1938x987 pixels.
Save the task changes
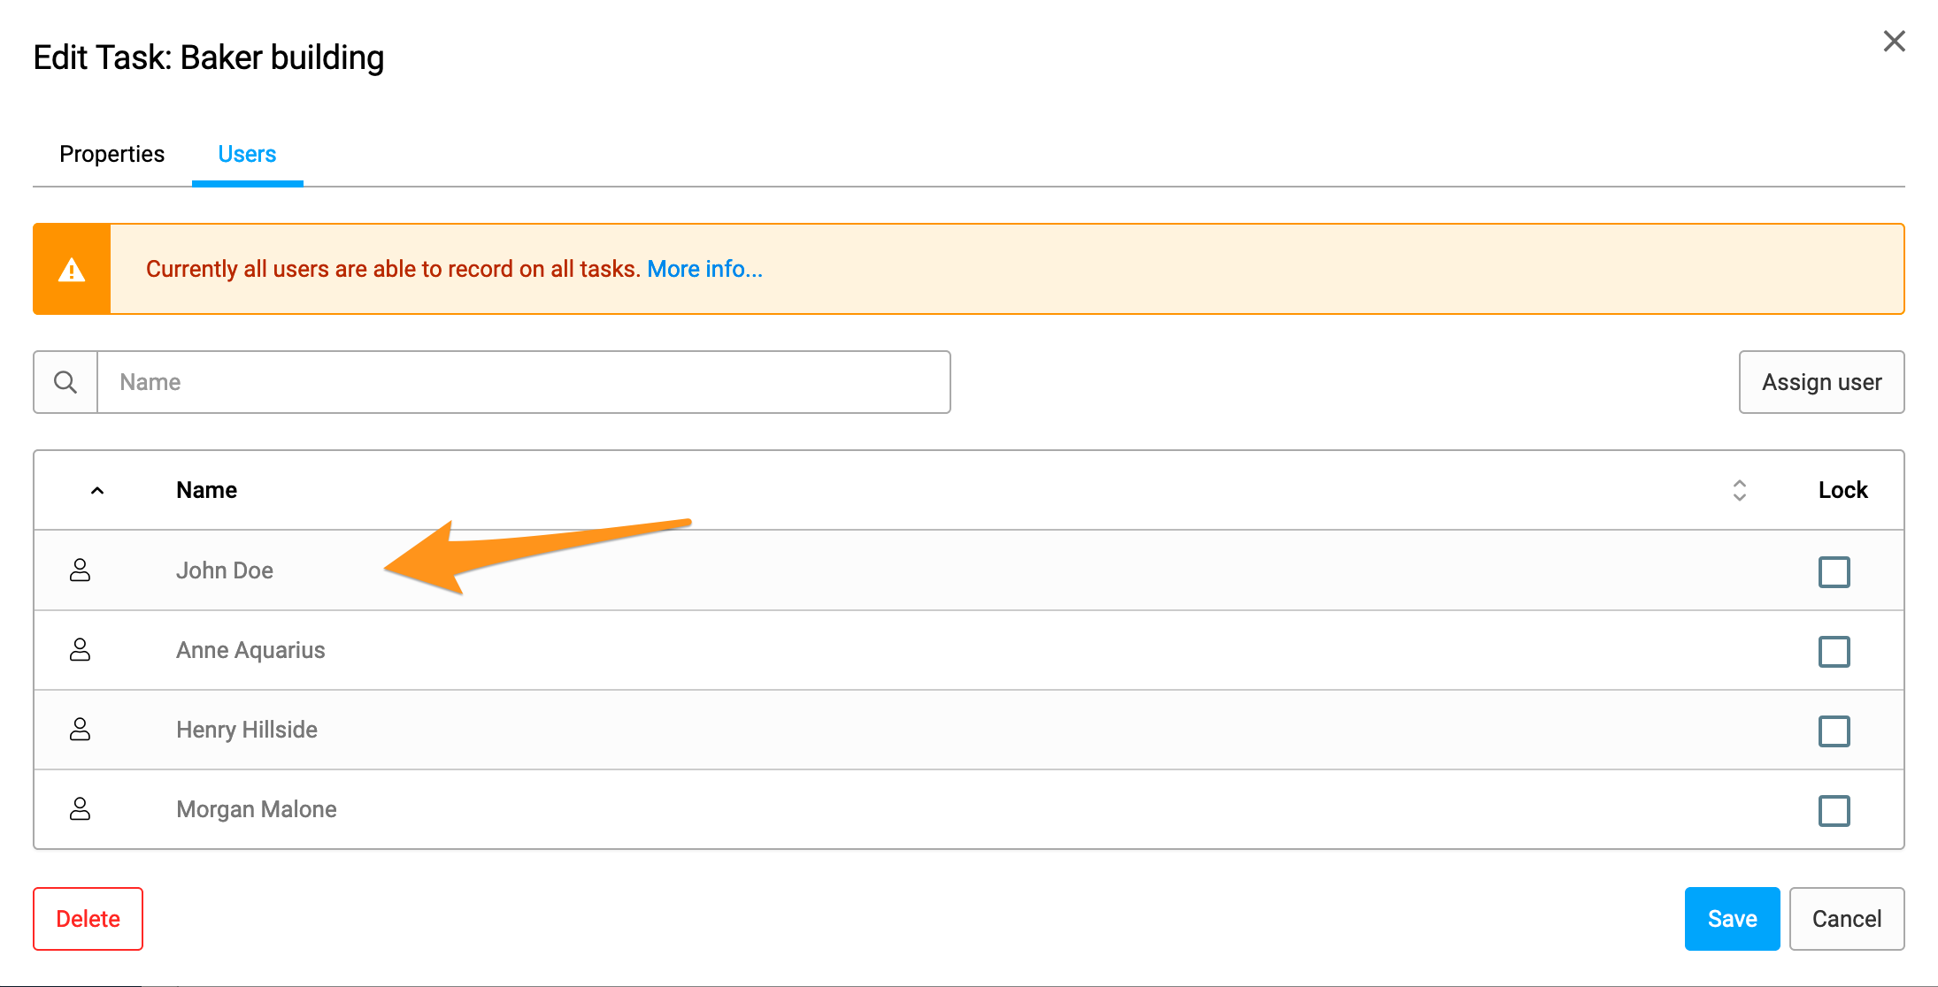click(1732, 919)
